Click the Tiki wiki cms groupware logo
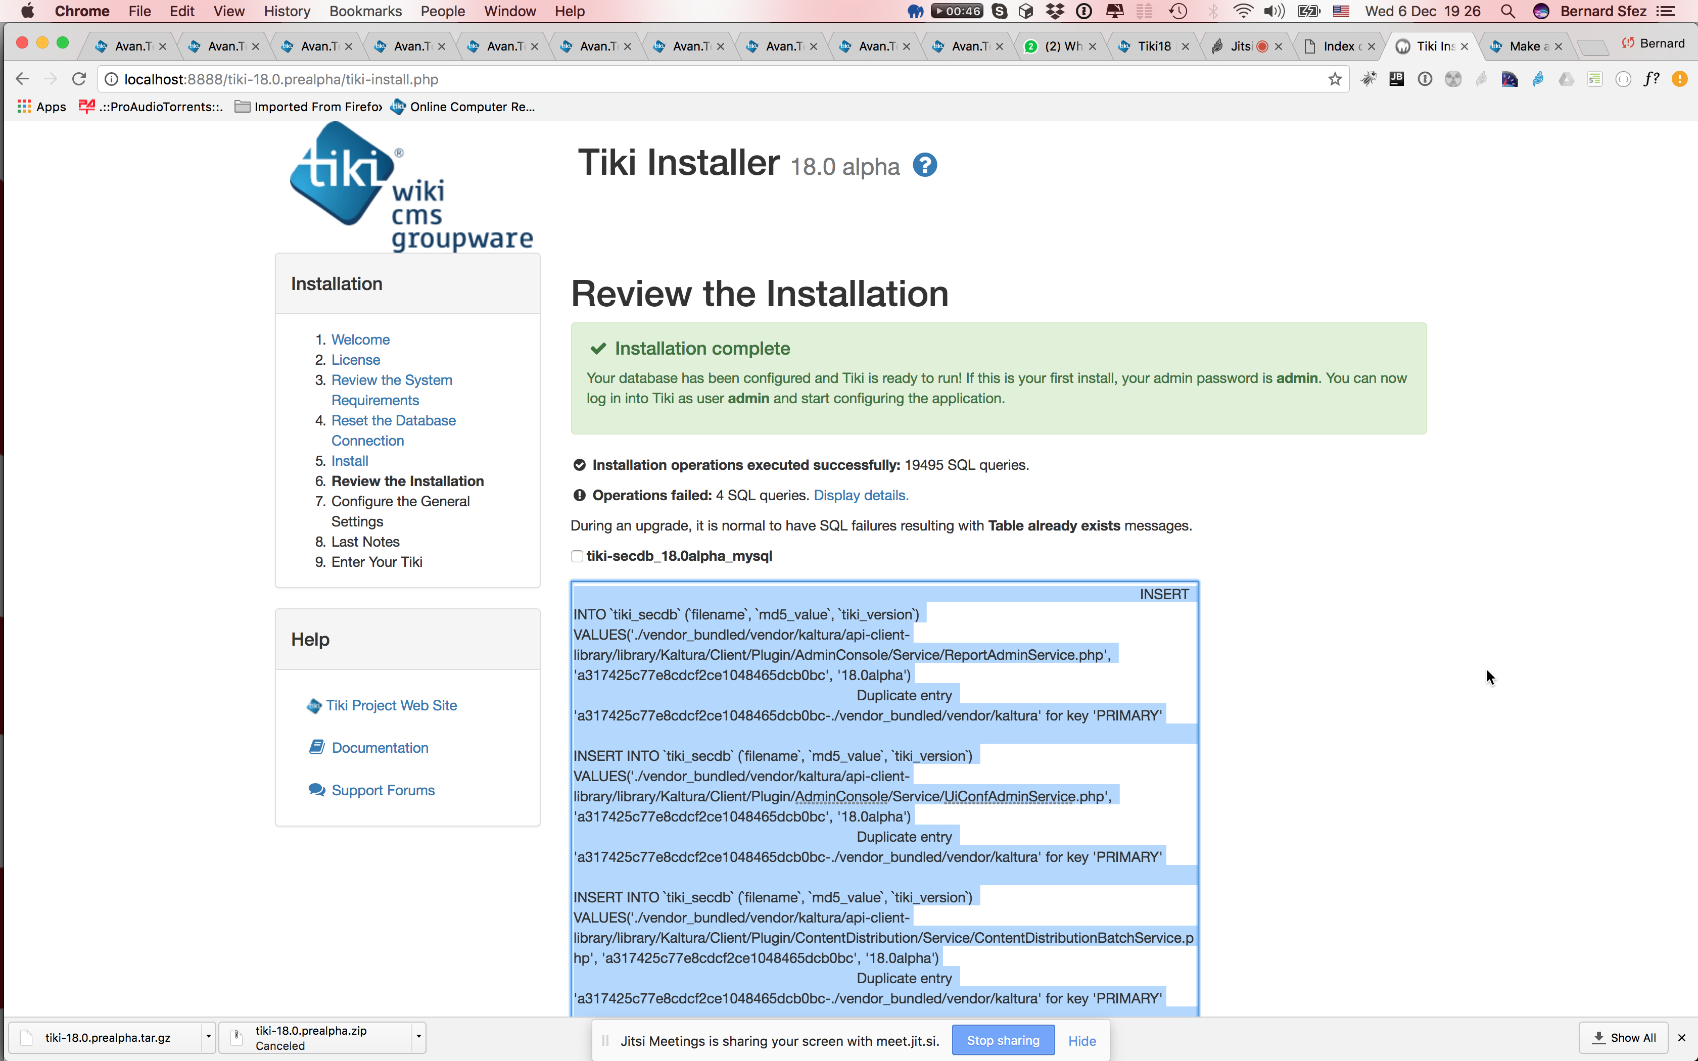The image size is (1698, 1061). [x=411, y=186]
